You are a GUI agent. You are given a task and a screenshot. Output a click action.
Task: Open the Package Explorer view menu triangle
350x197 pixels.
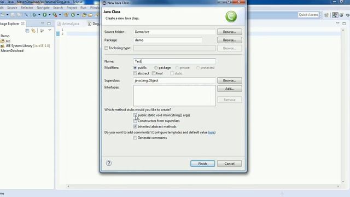tap(50, 30)
